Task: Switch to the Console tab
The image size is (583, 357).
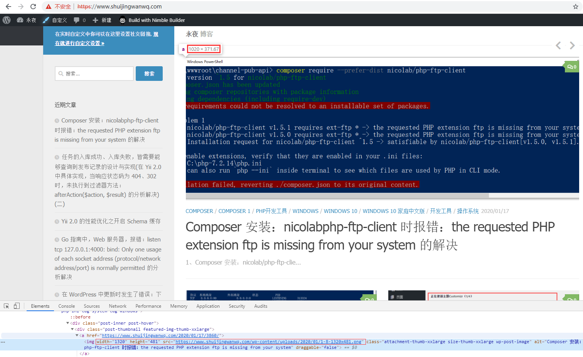Action: click(67, 306)
